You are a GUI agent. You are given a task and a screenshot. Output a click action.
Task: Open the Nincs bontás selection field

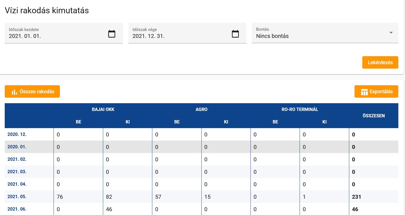[x=319, y=36]
